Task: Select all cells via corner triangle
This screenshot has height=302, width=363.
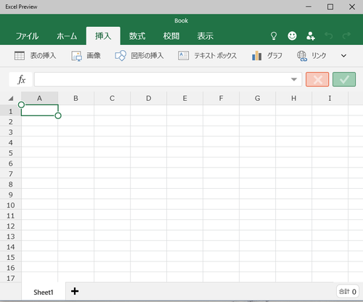Action: tap(11, 99)
